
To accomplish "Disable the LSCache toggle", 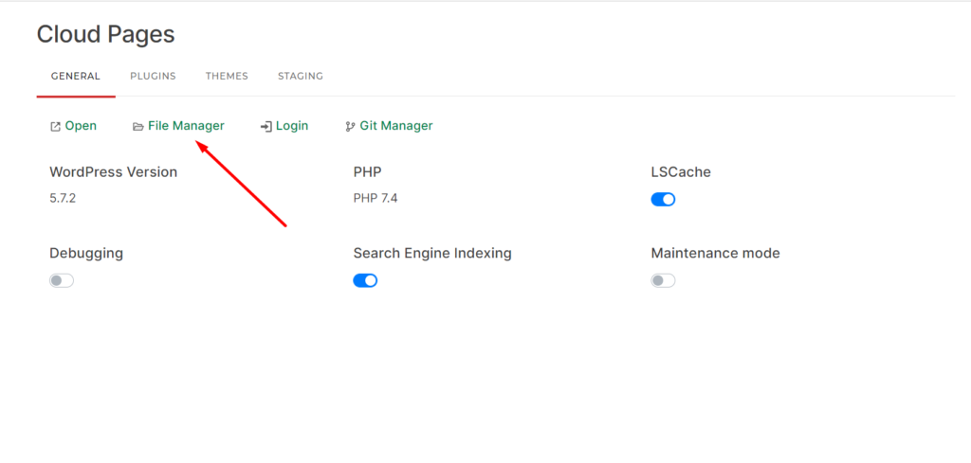I will [663, 199].
